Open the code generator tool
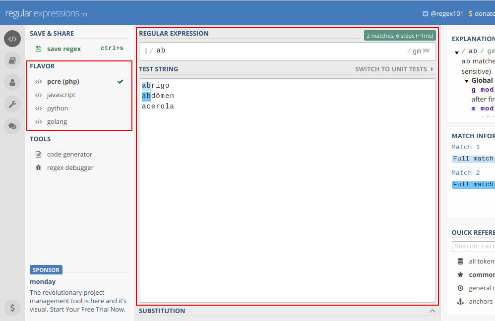 (x=69, y=155)
